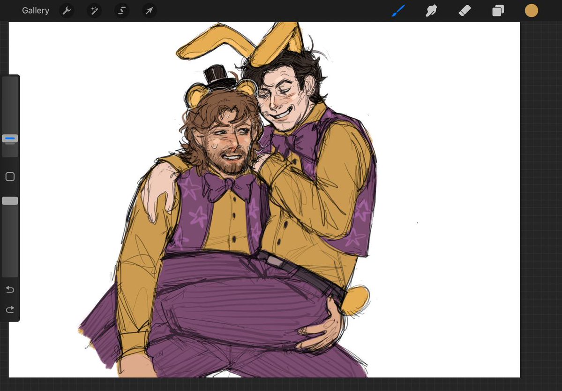Select the Smudge tool
Screen dimensions: 562x391
pyautogui.click(x=431, y=11)
